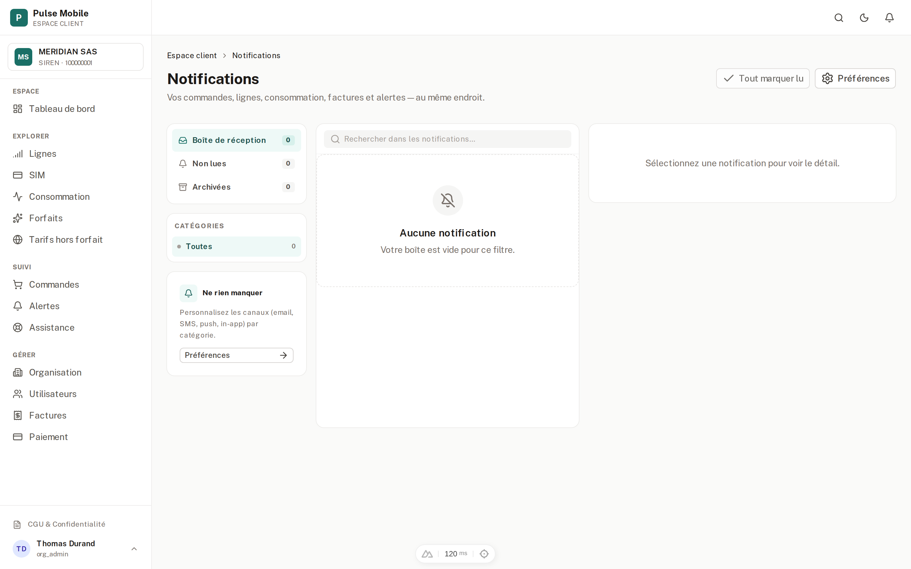Toggle dark mode with moon icon
Viewport: 911px width, 569px height.
(864, 18)
